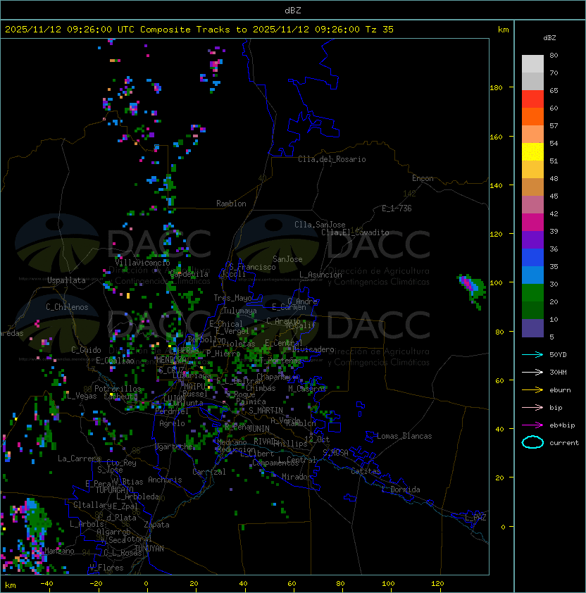Click the Lomas_Blancas map label
Screen dimensions: 586x593
tap(404, 436)
